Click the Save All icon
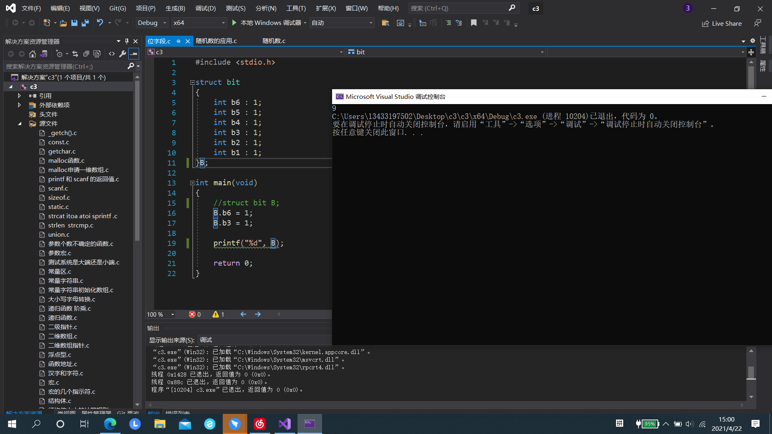772x434 pixels. (85, 23)
